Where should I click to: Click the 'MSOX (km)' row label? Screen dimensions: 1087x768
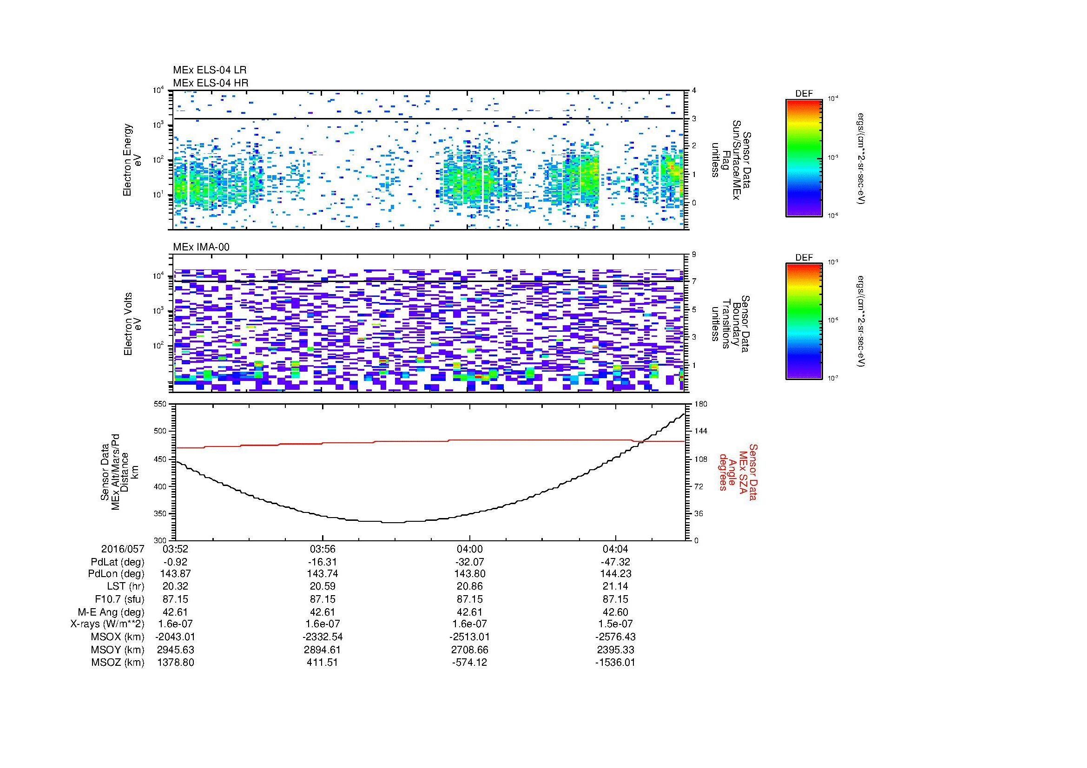118,637
